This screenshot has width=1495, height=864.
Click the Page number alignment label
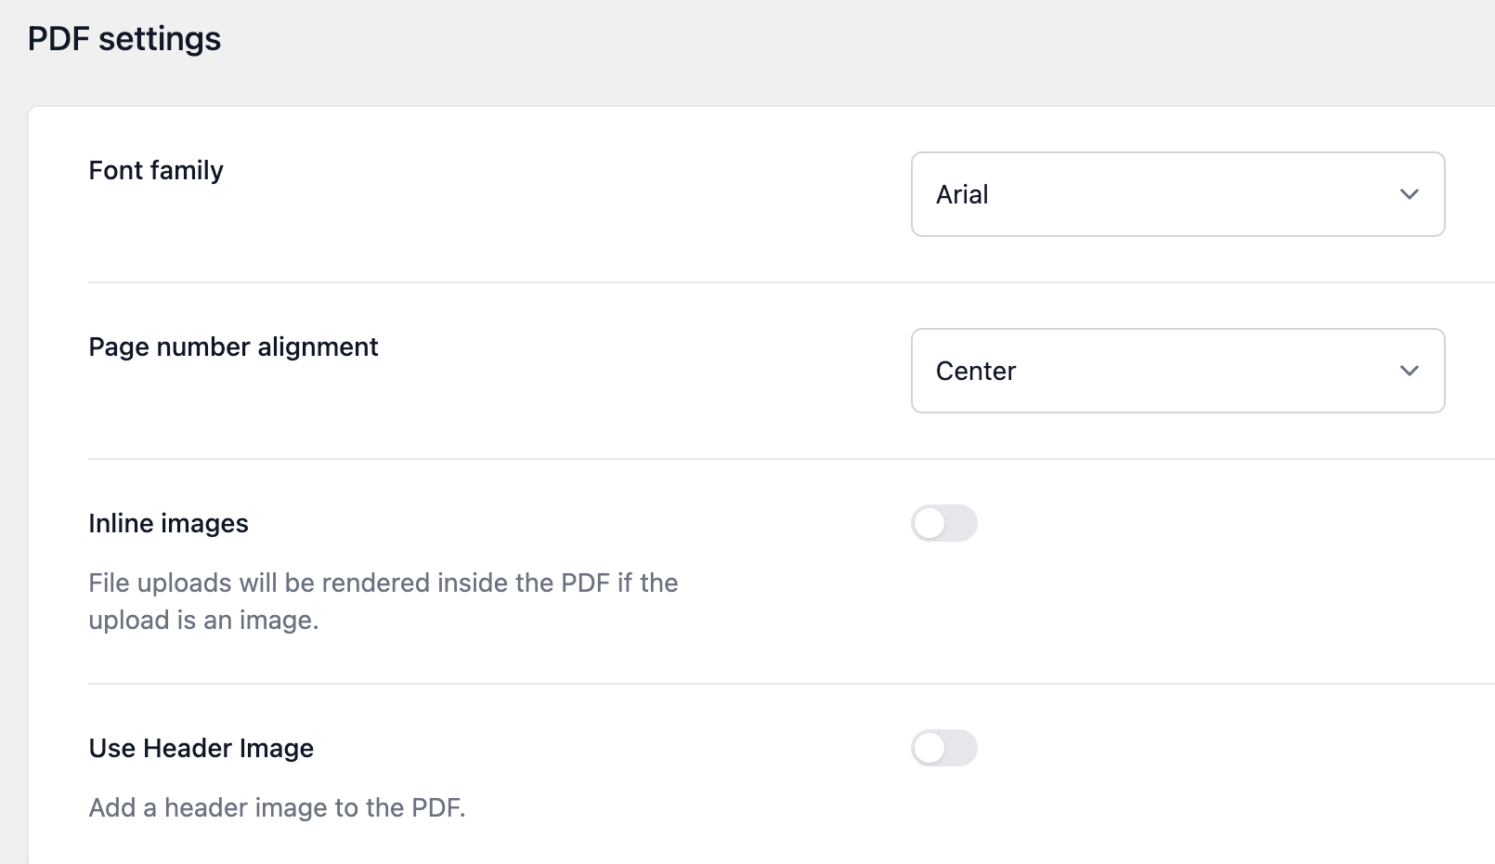233,347
